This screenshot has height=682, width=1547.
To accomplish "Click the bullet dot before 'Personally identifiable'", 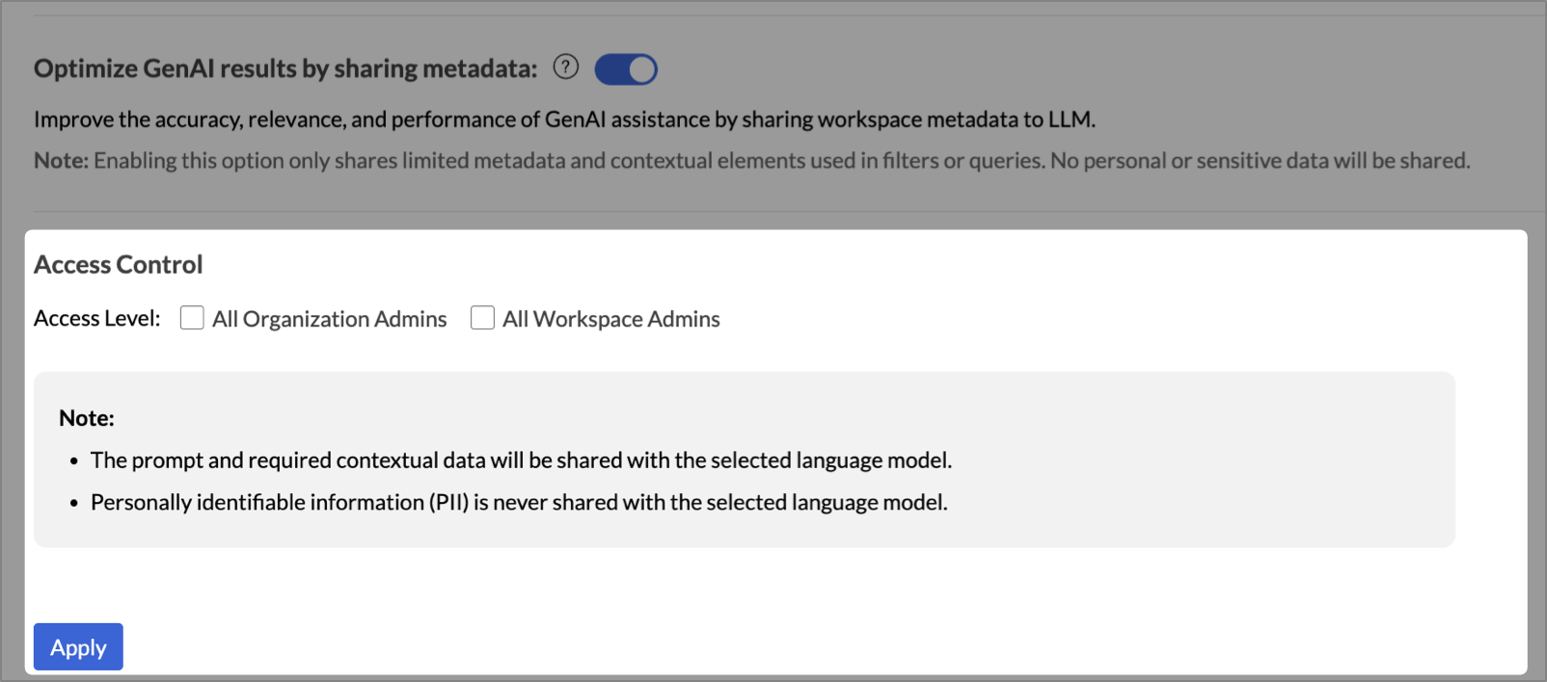I will point(74,504).
